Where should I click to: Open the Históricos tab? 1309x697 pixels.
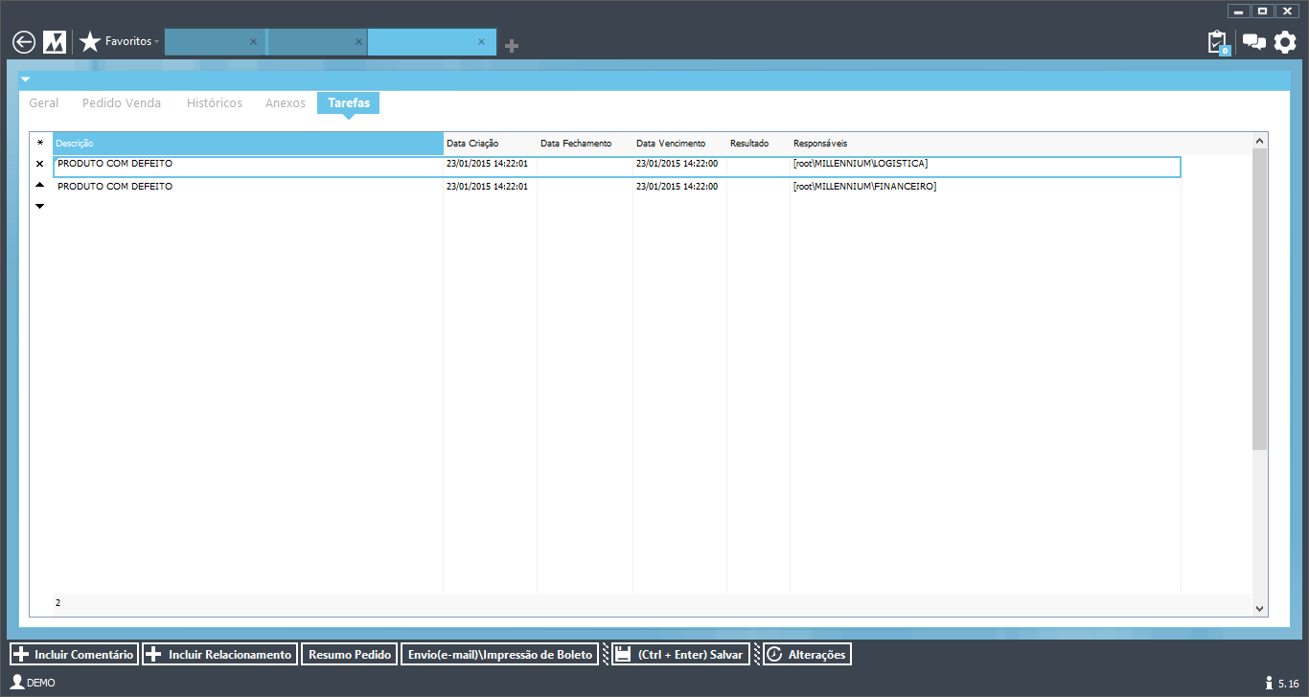click(215, 102)
